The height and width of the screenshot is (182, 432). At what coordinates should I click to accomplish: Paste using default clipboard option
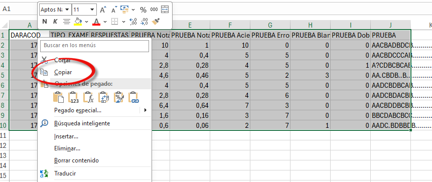tap(58, 97)
